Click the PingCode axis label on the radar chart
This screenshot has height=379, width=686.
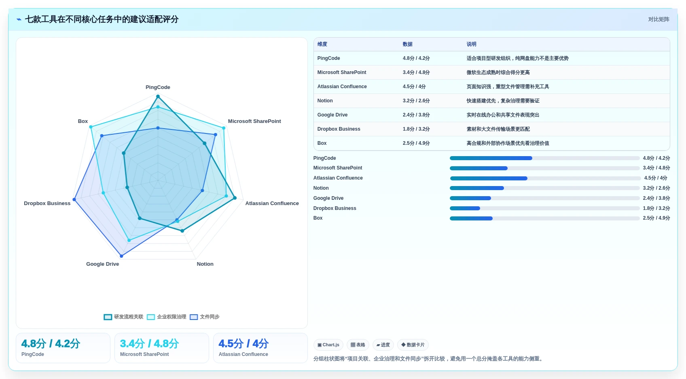158,87
